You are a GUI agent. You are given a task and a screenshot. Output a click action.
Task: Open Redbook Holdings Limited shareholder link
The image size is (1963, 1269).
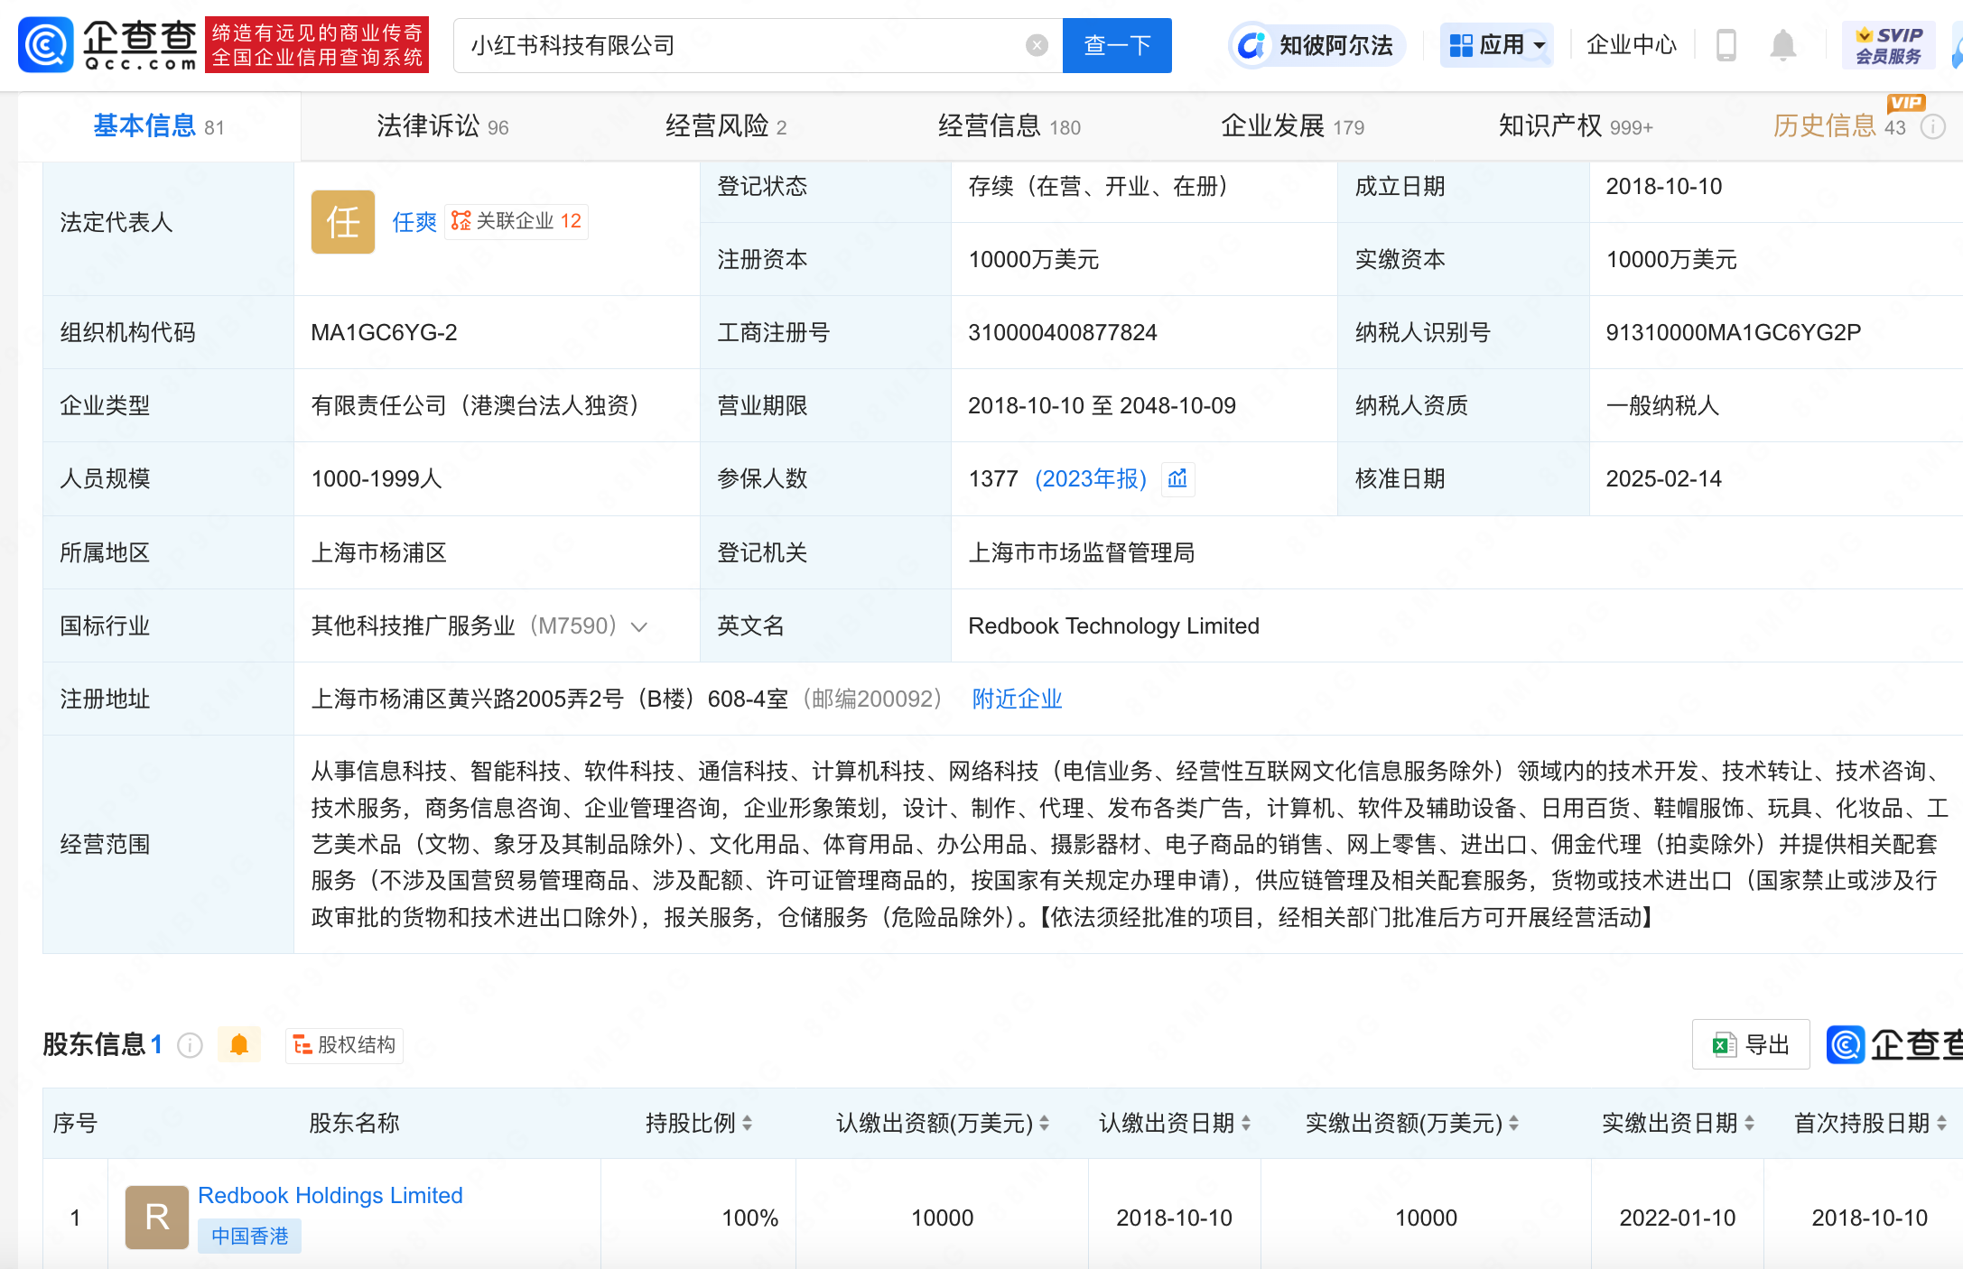click(x=330, y=1196)
